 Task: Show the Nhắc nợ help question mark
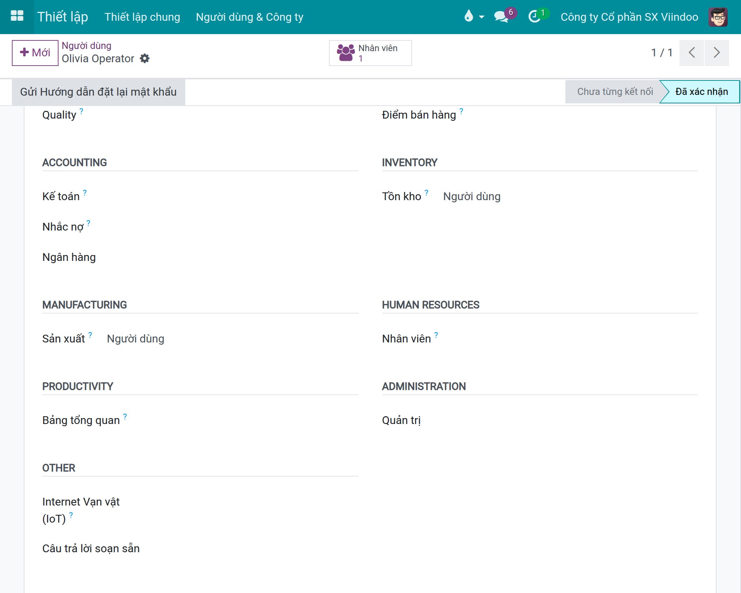coord(88,223)
